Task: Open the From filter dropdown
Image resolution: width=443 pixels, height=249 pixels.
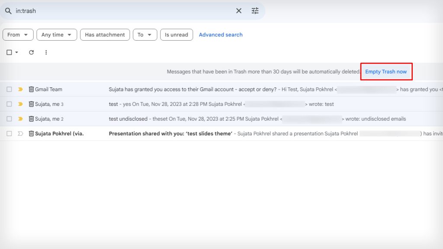Action: 18,35
